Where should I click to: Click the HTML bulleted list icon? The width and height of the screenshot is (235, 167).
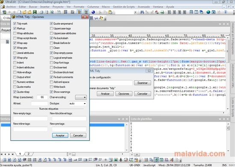(30, 160)
